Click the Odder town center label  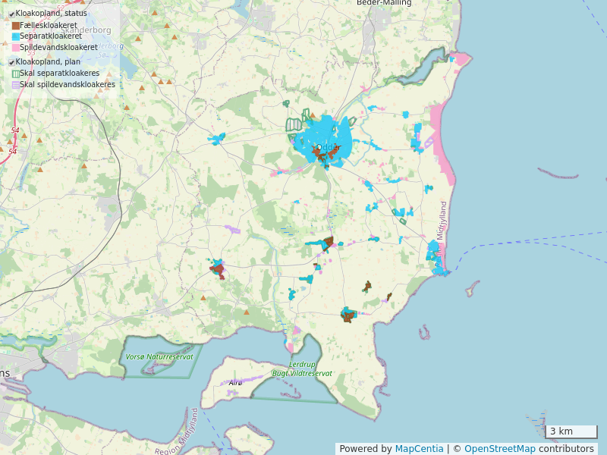coord(326,148)
